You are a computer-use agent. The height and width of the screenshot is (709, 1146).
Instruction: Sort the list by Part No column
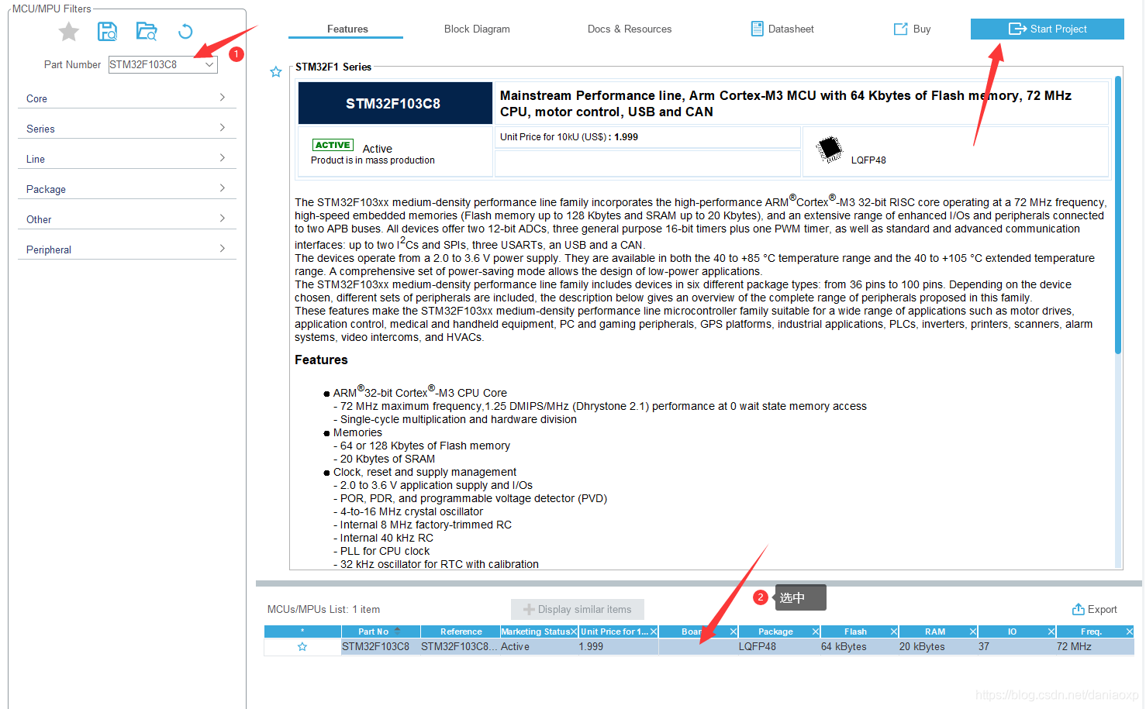374,632
